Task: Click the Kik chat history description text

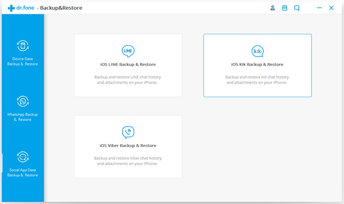Action: (257, 80)
